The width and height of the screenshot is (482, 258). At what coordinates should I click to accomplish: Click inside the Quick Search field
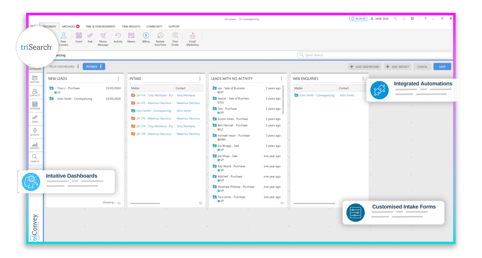375,55
